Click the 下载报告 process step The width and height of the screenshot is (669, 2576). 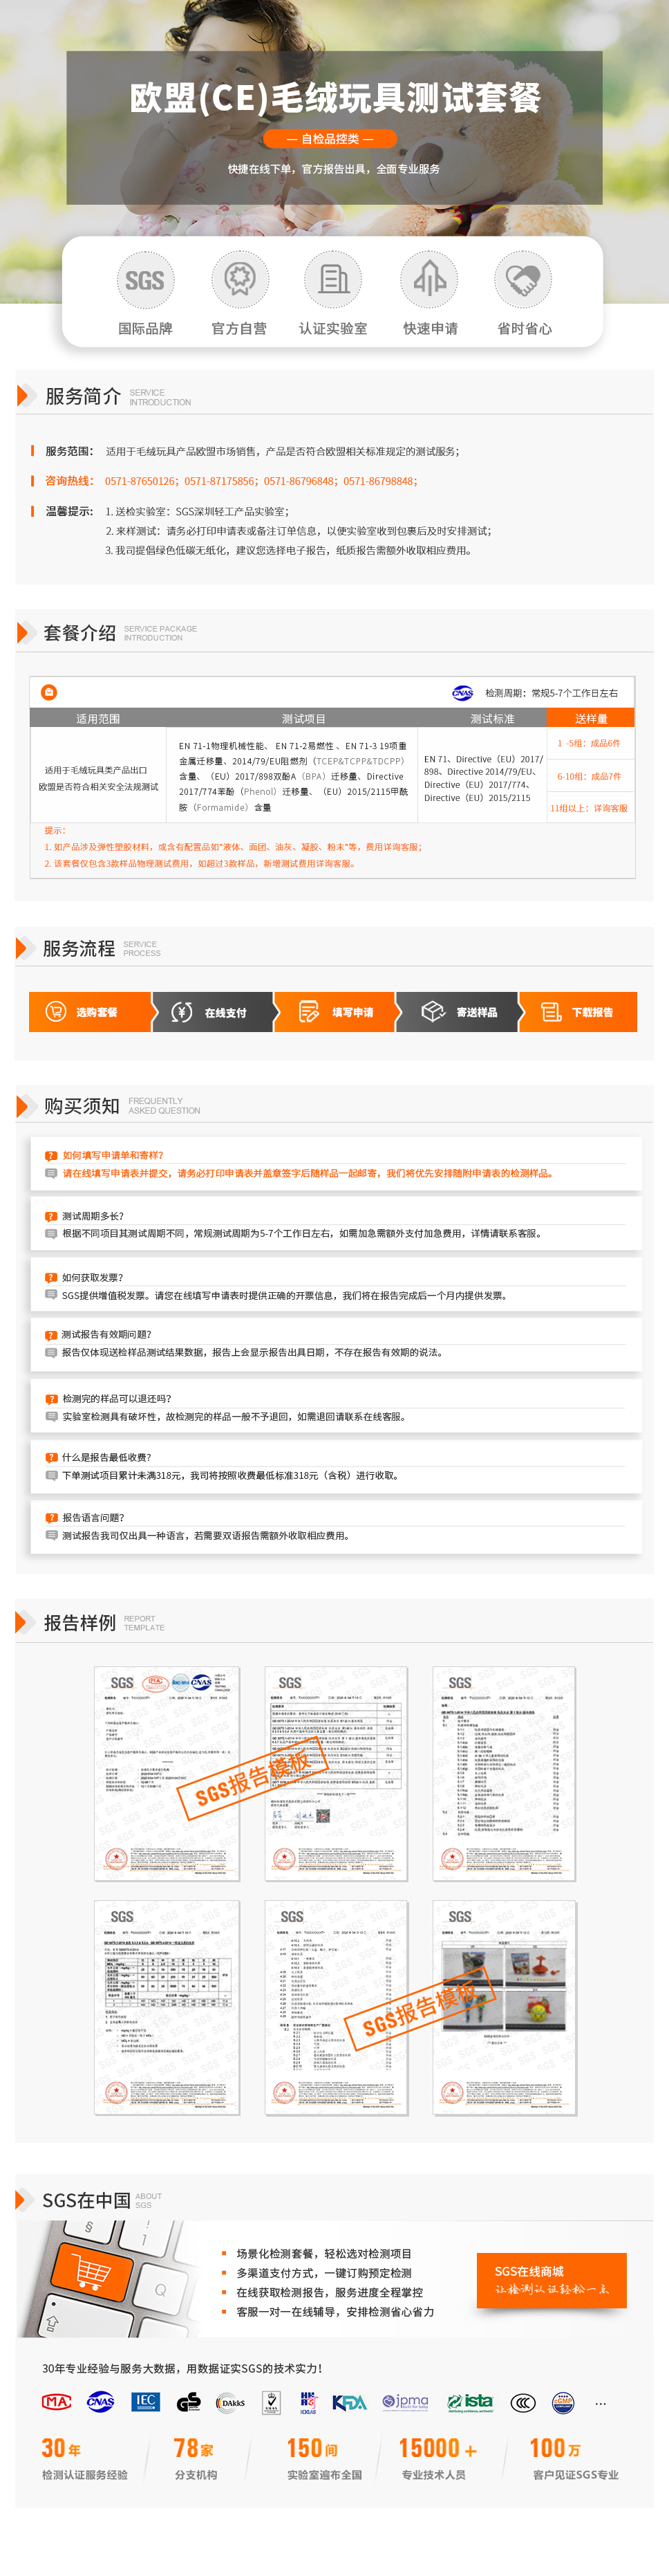[578, 1012]
